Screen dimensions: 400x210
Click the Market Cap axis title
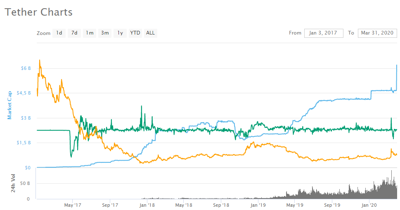pos(9,105)
